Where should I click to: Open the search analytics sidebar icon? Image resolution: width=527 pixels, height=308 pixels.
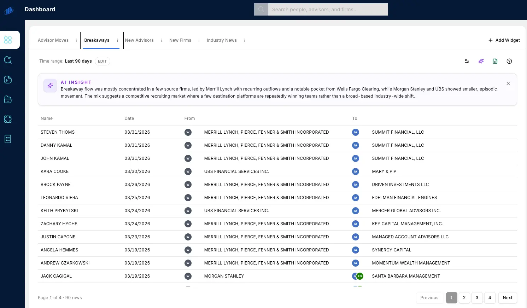click(x=8, y=60)
